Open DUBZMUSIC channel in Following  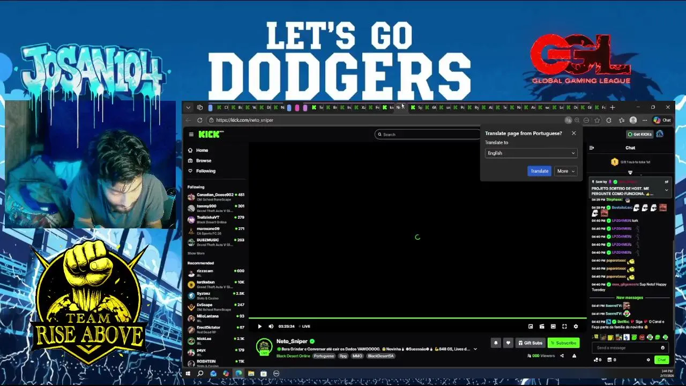point(216,242)
